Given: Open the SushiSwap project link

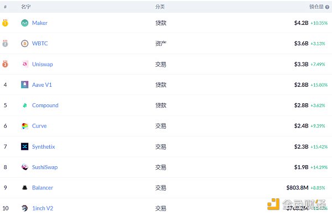Looking at the screenshot, I should click(45, 167).
